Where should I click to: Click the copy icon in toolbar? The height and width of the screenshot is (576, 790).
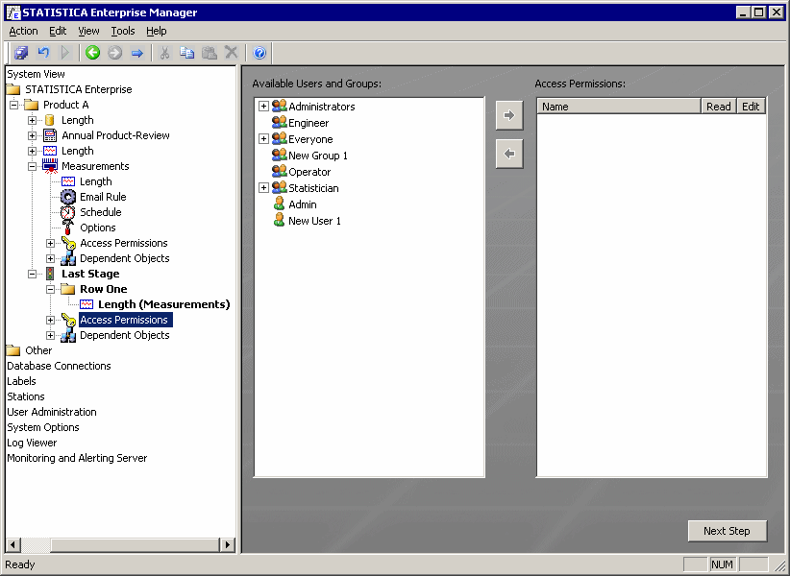tap(186, 53)
